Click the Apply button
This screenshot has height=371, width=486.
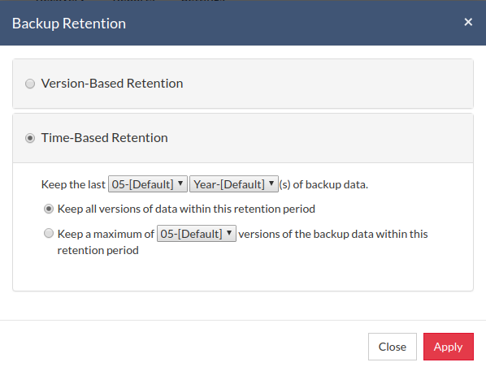click(449, 347)
